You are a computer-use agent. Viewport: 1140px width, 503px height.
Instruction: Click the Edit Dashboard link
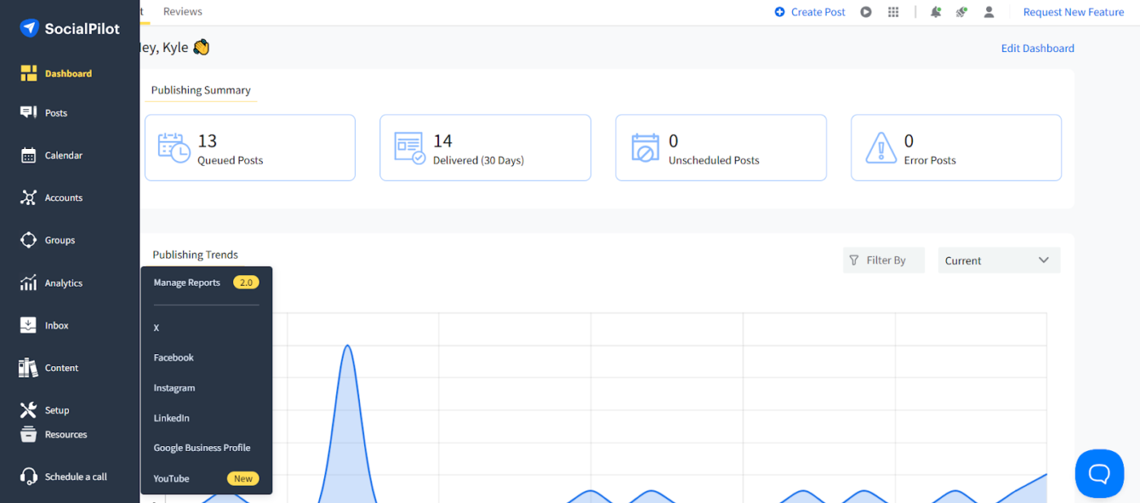pos(1037,48)
